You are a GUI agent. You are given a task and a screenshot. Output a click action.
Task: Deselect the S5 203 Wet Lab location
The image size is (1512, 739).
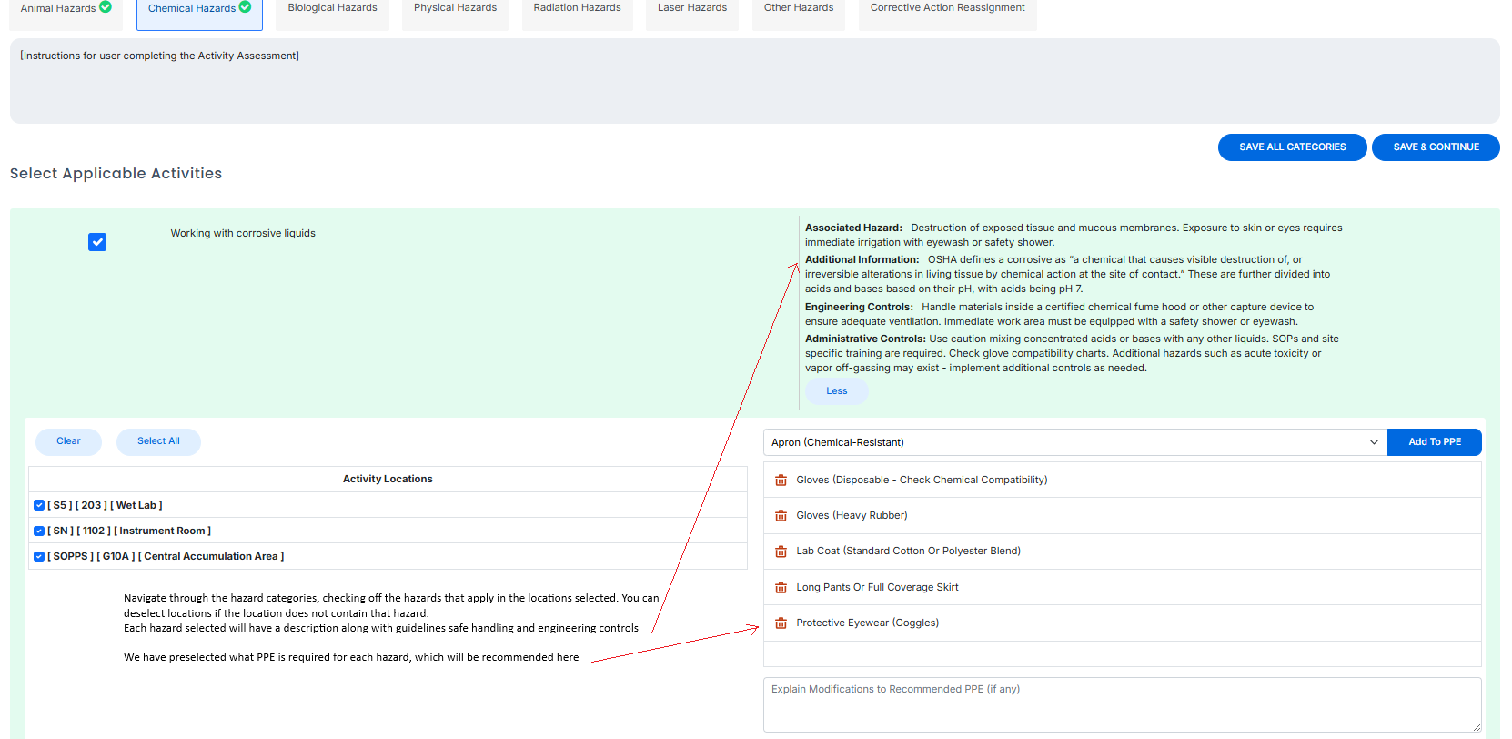point(39,505)
